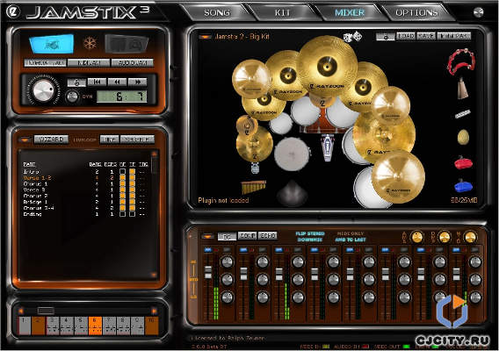This screenshot has width=499, height=351.
Task: Toggle MIDI ONLY in the mixer
Action: click(350, 233)
